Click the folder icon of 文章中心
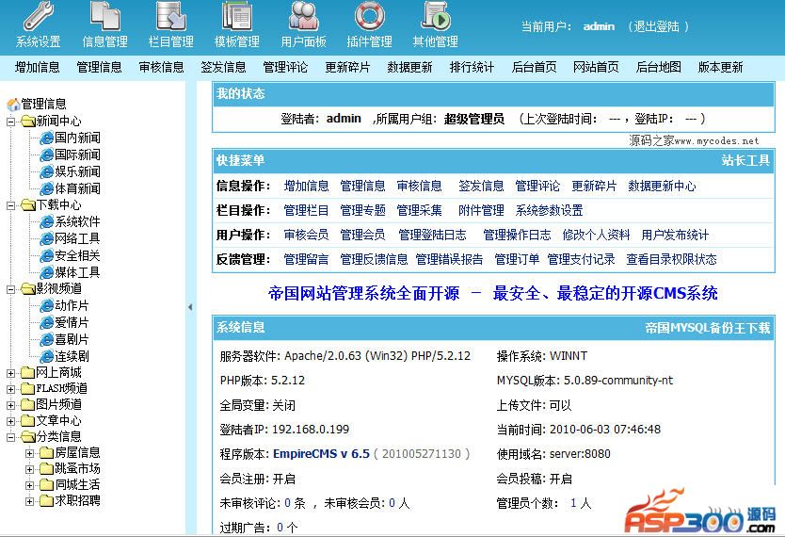This screenshot has height=537, width=785. coord(27,421)
